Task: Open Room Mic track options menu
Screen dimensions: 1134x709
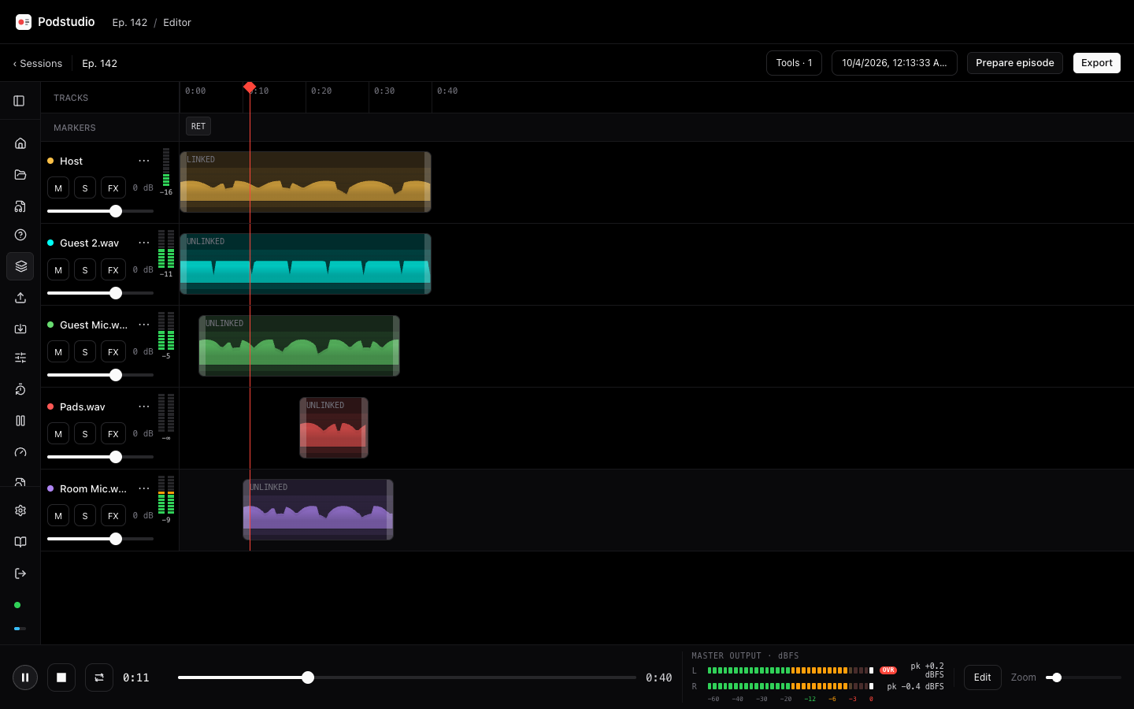Action: point(143,488)
